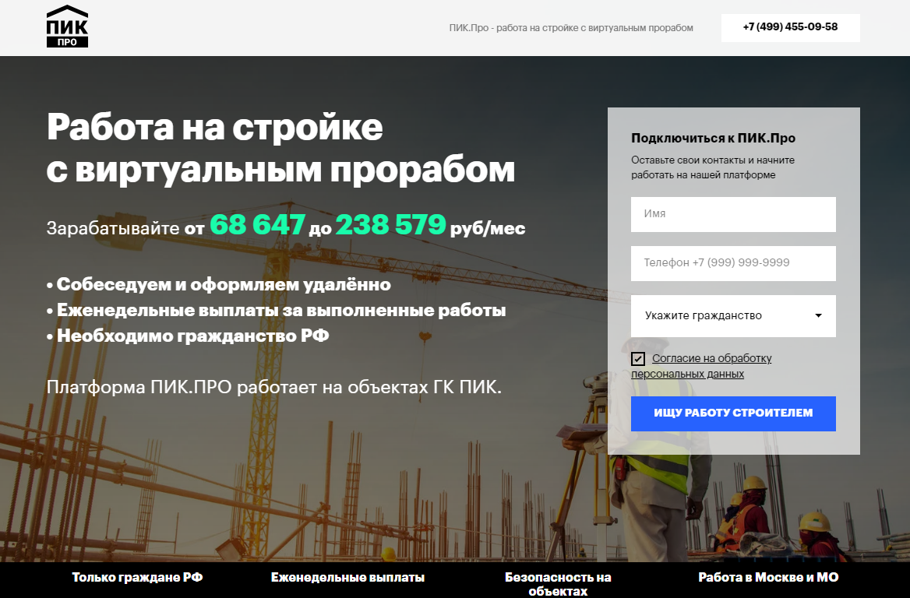Open the Укажите гражданство dropdown
The image size is (910, 598).
[x=733, y=316]
